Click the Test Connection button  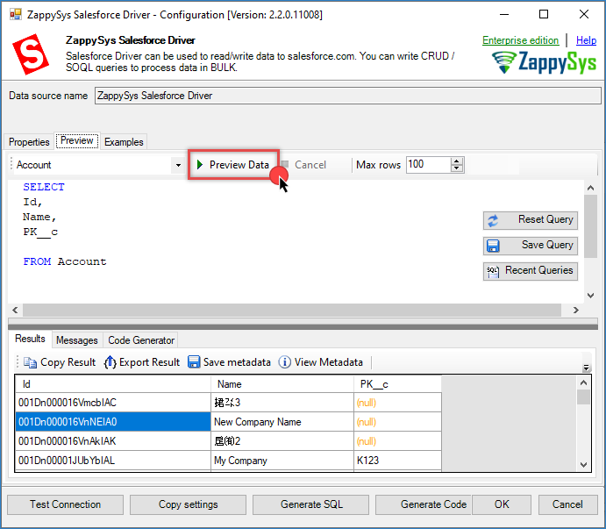(x=65, y=504)
